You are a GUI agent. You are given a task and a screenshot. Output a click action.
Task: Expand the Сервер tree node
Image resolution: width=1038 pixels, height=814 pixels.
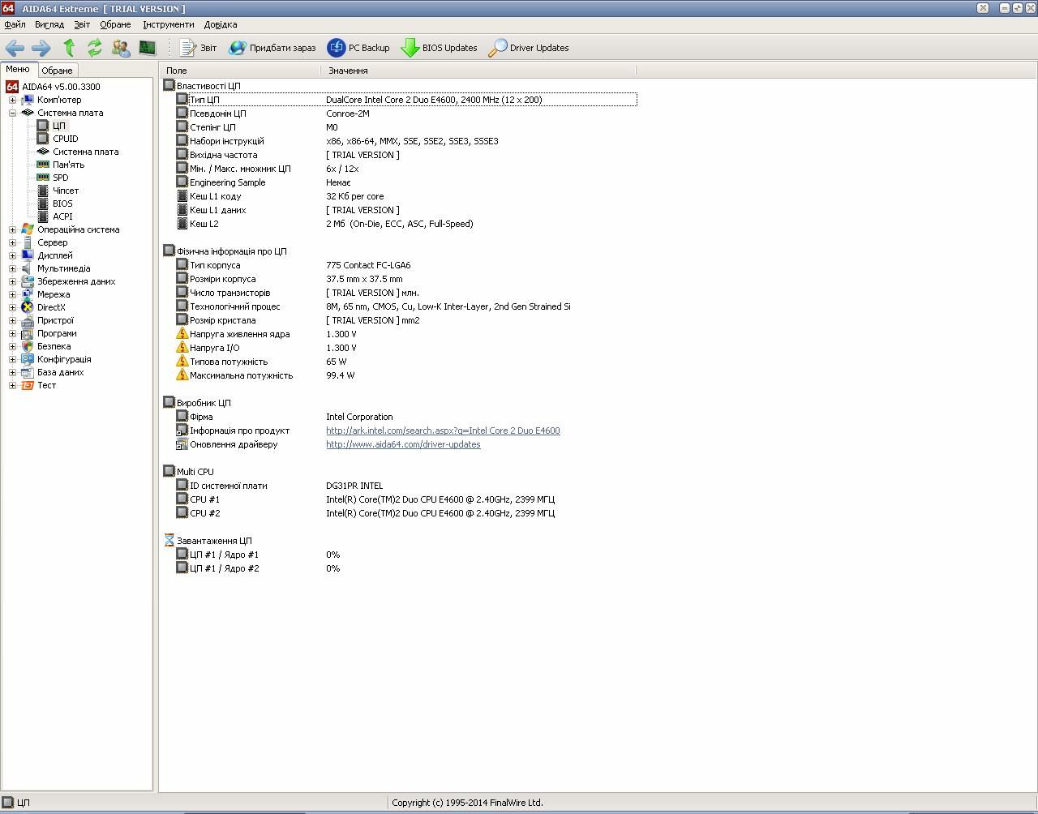point(12,242)
